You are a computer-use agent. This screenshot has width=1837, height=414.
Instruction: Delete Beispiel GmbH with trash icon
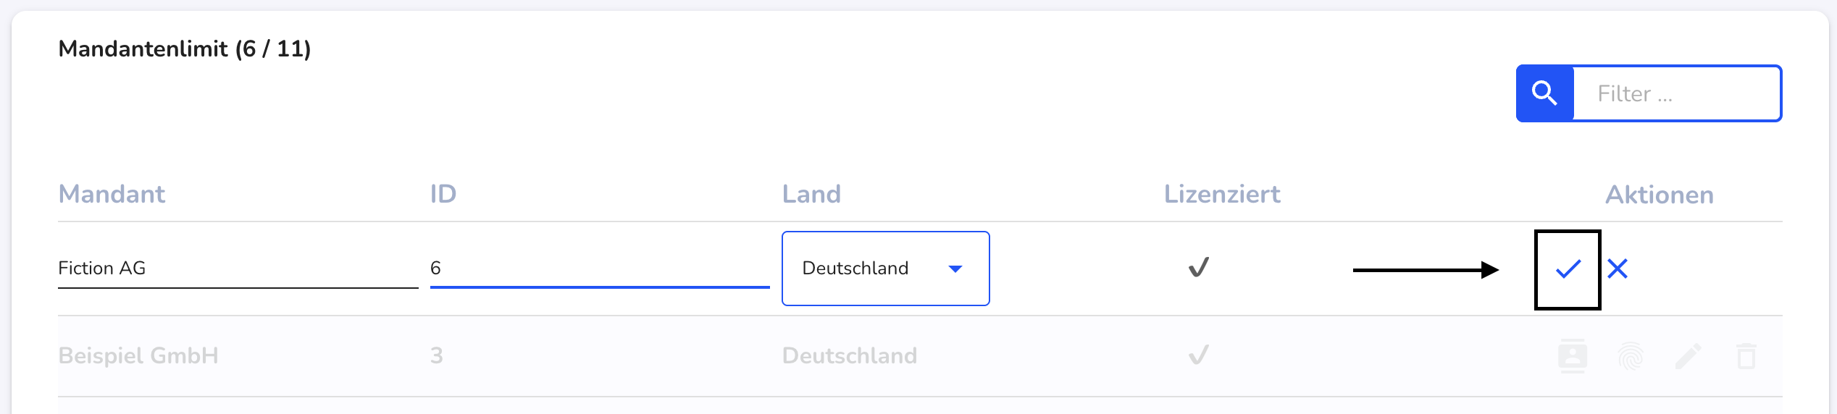pyautogui.click(x=1746, y=356)
